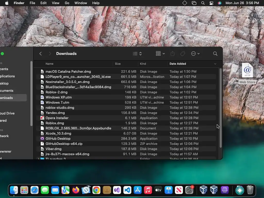Select Windows XP.utm file
264x198 pixels.
tap(126, 97)
